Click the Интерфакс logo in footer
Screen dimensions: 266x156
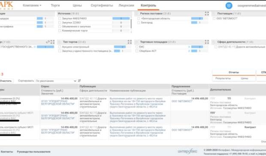187,151
